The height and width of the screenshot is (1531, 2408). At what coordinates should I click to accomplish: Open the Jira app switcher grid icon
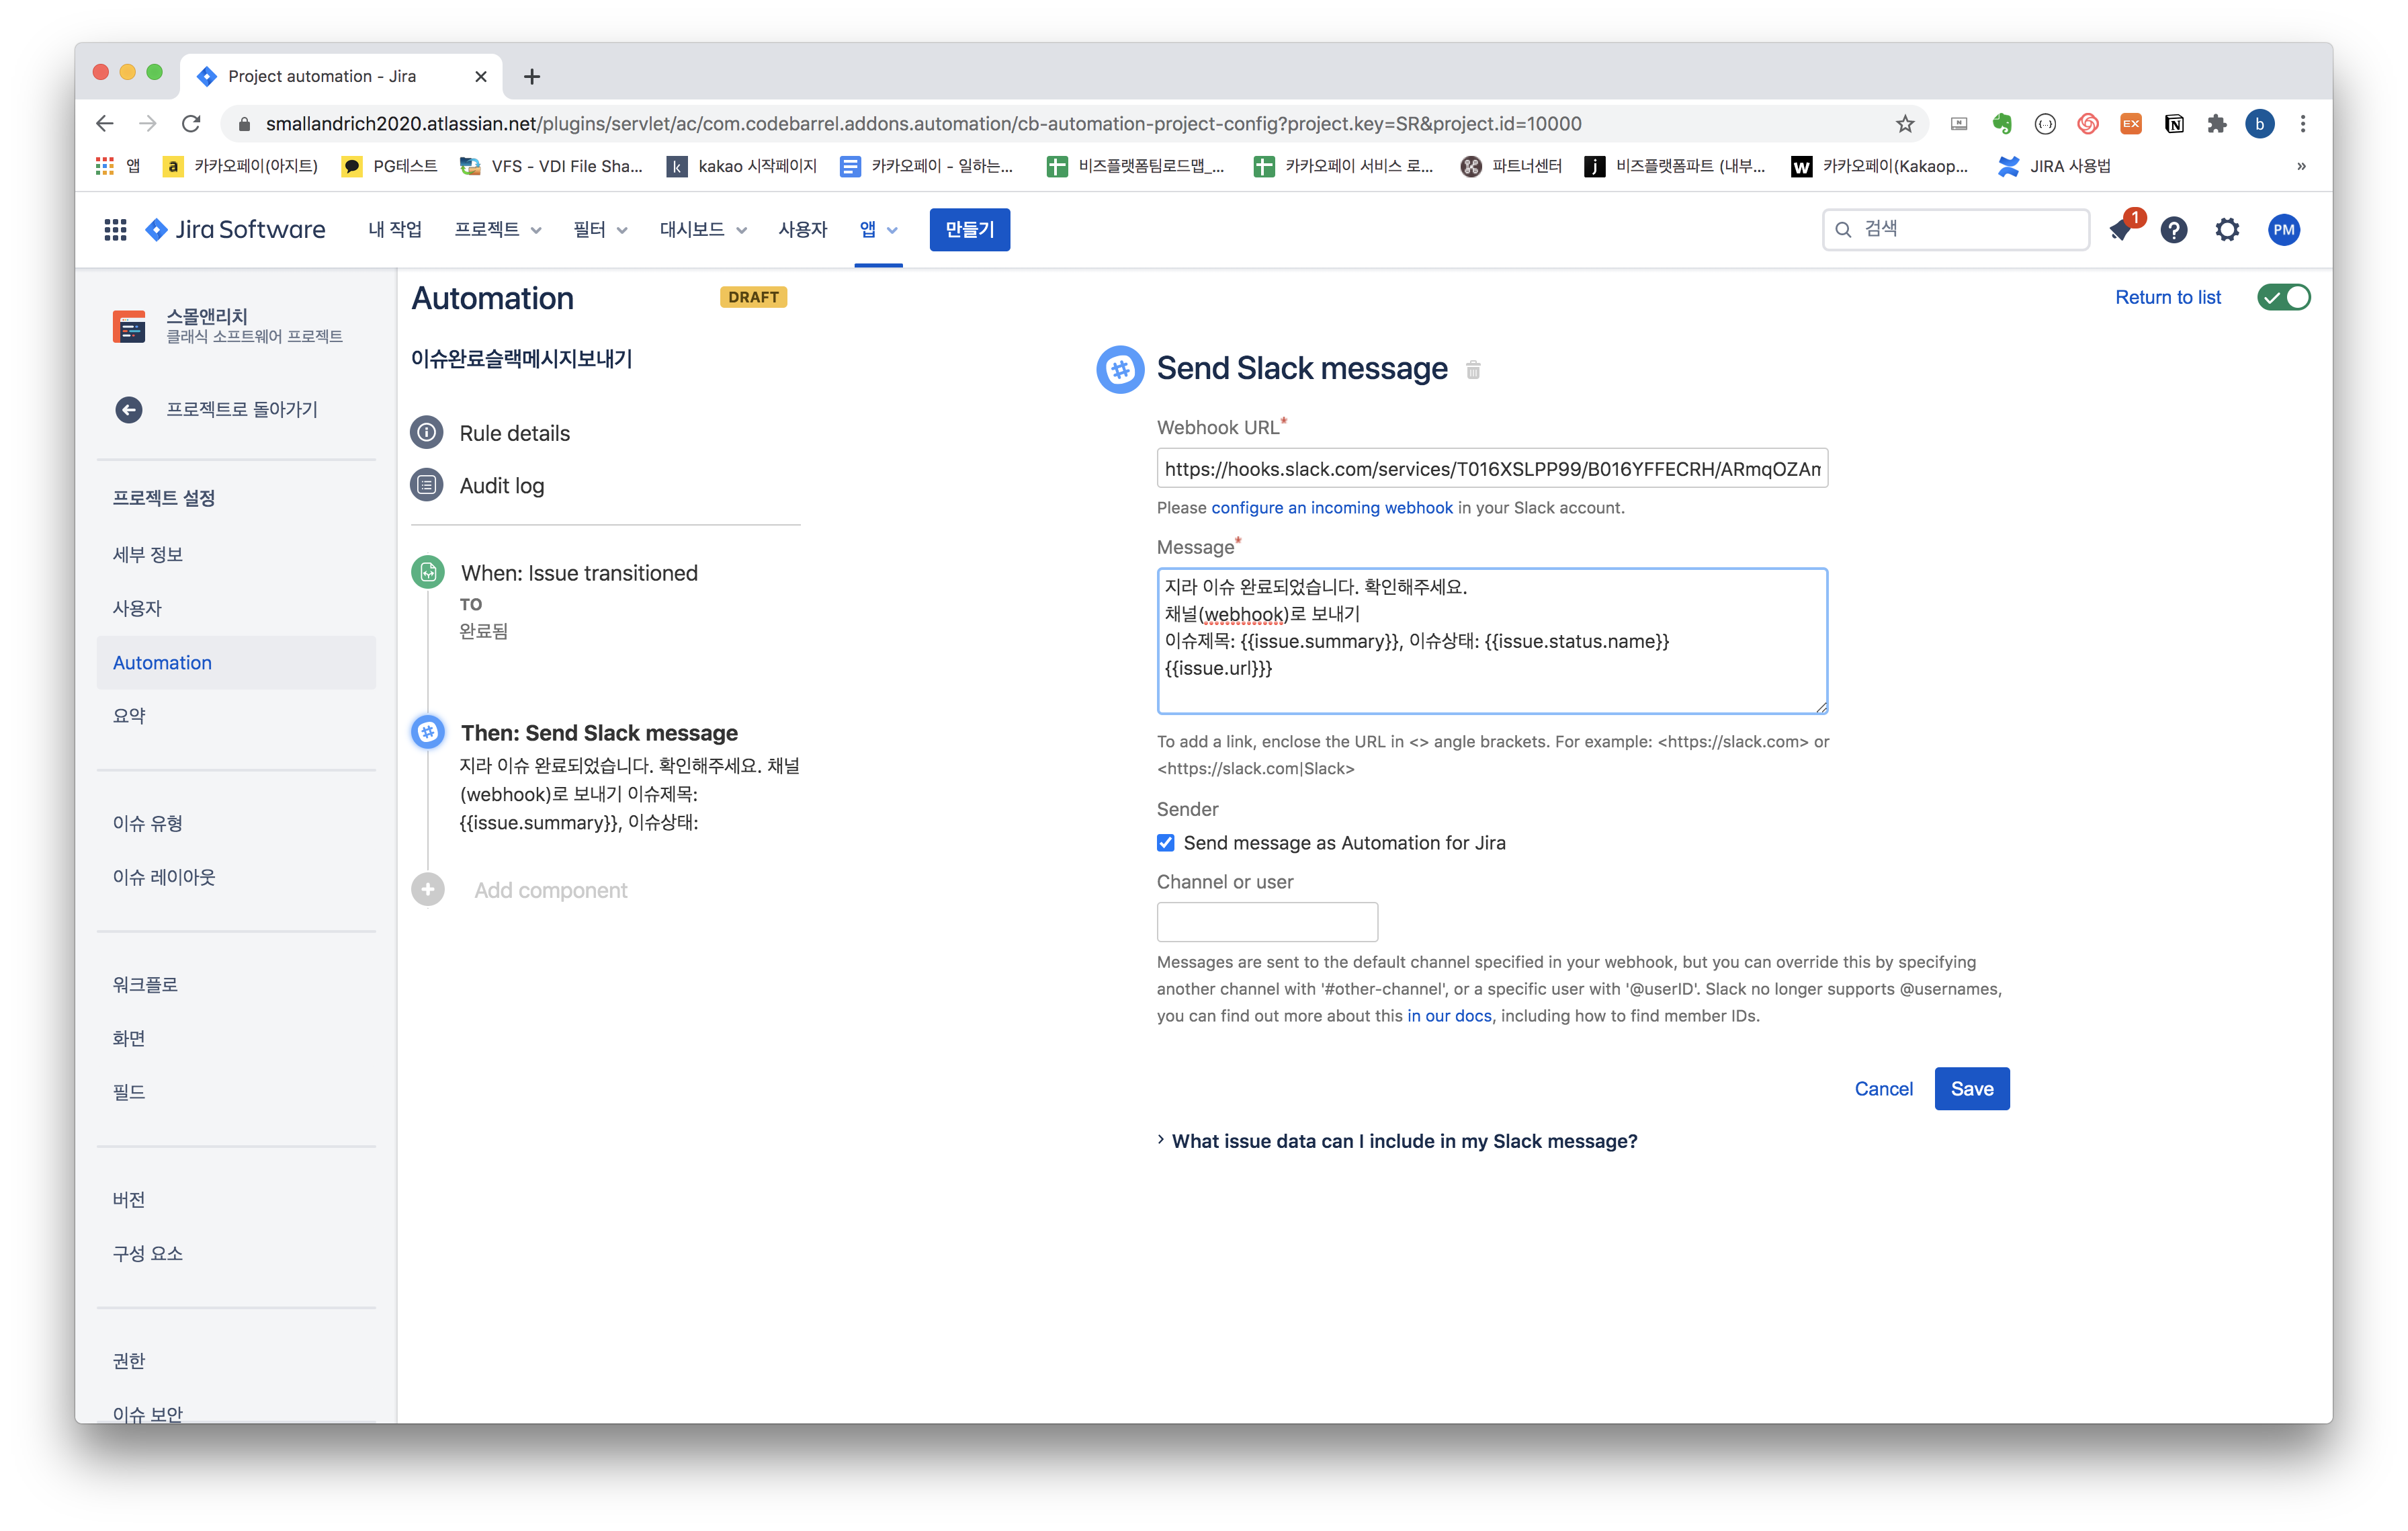point(115,230)
